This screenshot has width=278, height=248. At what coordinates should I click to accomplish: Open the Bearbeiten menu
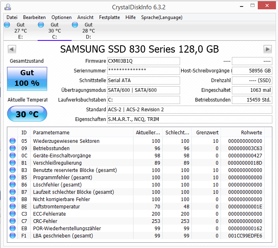pos(34,17)
